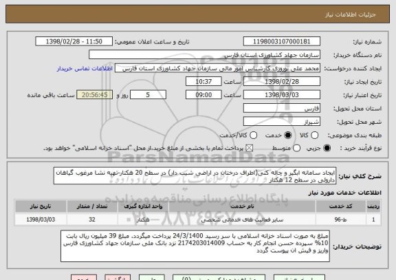Open اطلاعات تماس خریدار link

pos(85,69)
